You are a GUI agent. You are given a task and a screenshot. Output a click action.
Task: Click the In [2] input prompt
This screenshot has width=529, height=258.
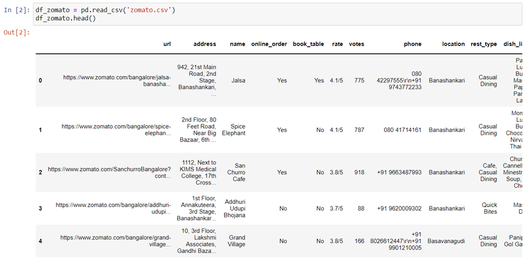click(16, 10)
